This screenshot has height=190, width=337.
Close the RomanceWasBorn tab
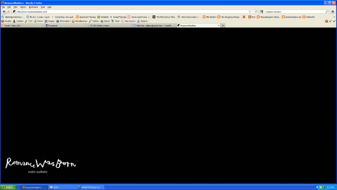click(219, 25)
